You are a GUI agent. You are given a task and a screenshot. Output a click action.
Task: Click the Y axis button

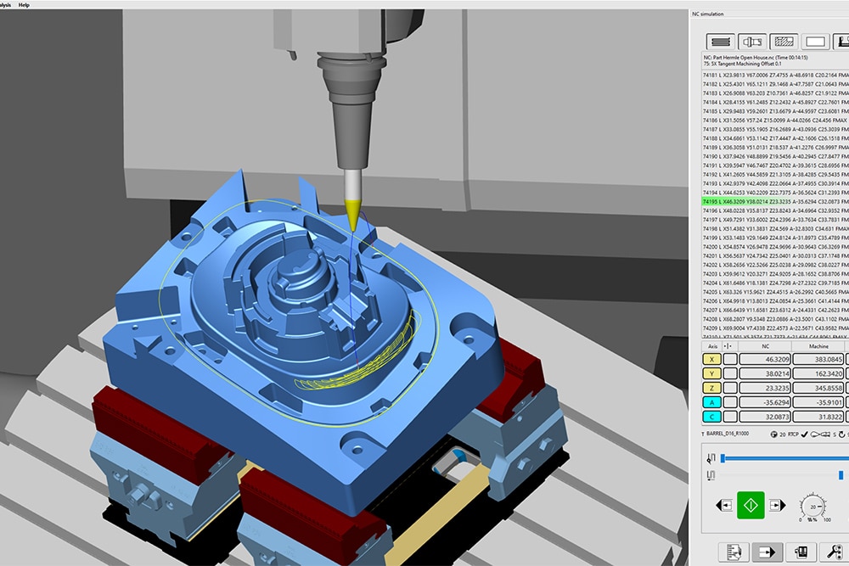[x=711, y=373]
